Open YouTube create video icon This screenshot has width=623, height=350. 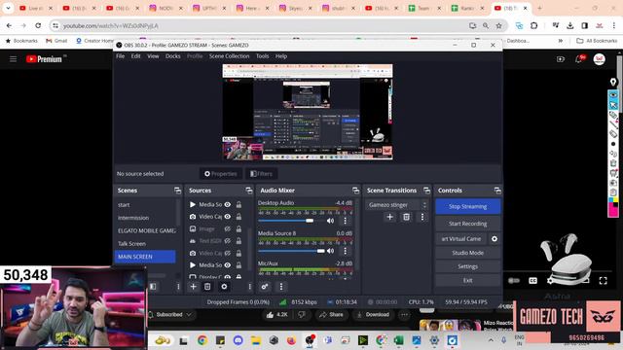[x=561, y=59]
